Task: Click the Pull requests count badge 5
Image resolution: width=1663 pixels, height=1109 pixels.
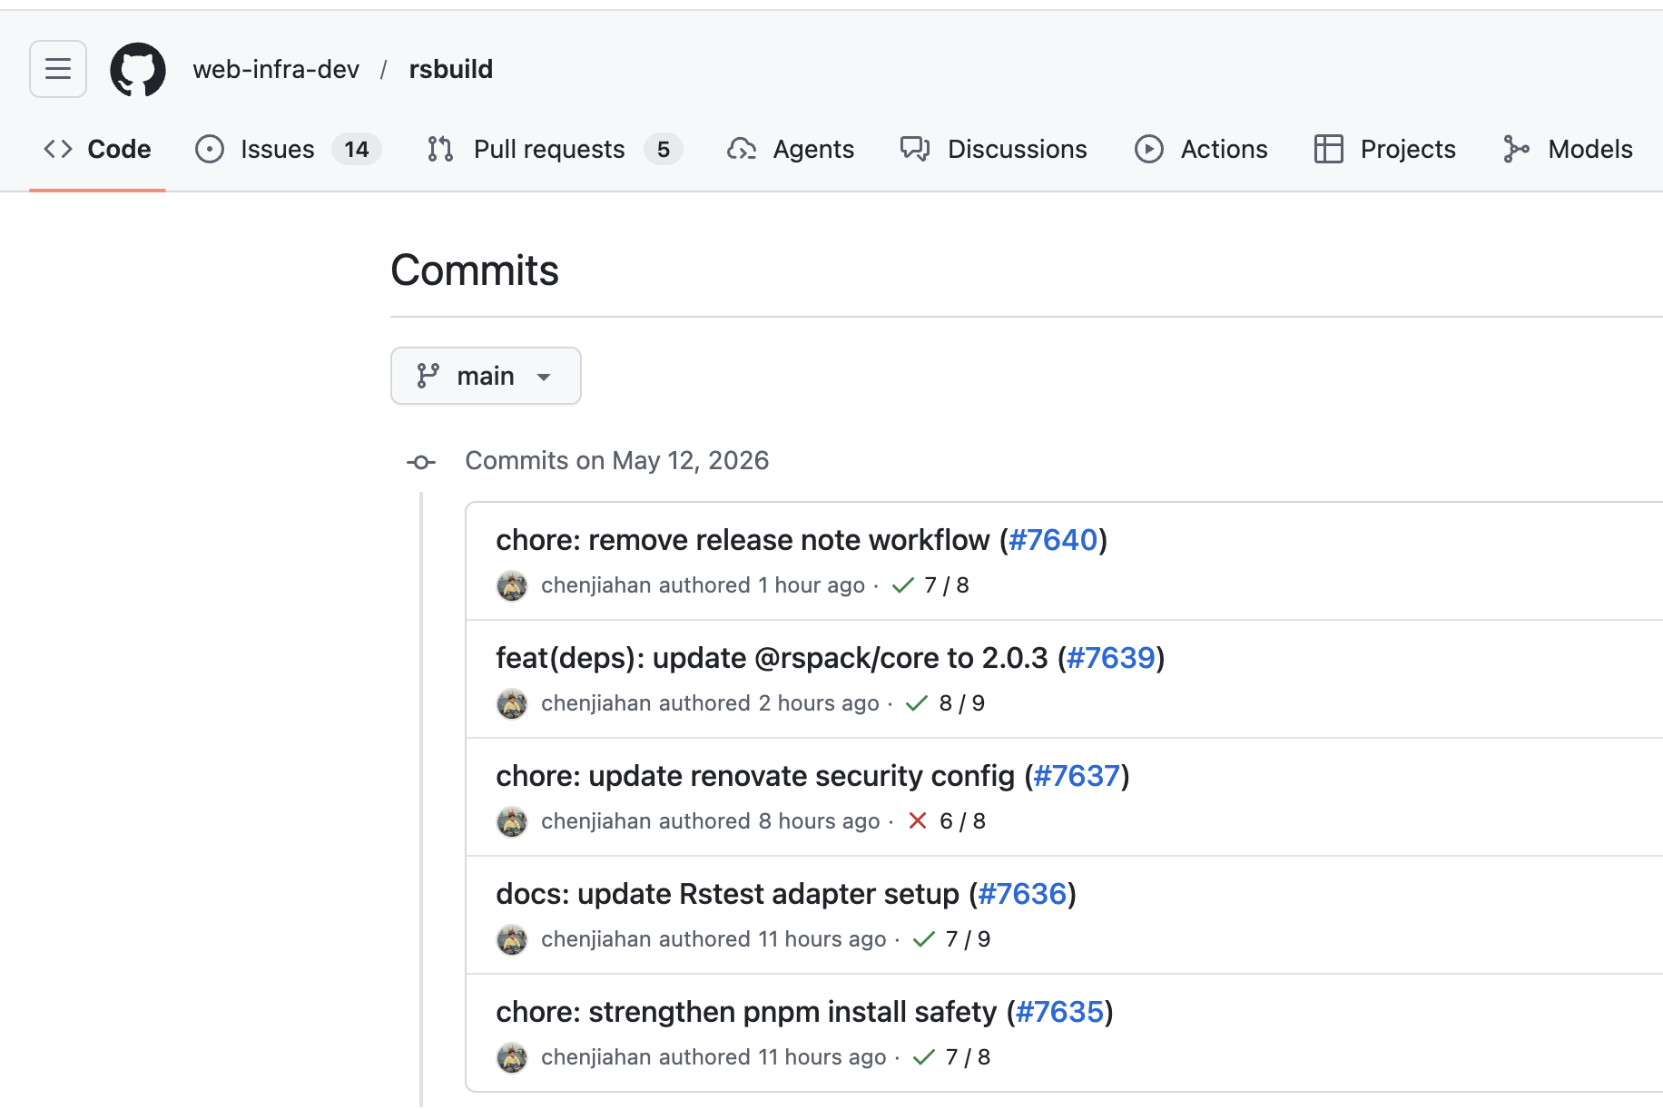Action: pos(664,149)
